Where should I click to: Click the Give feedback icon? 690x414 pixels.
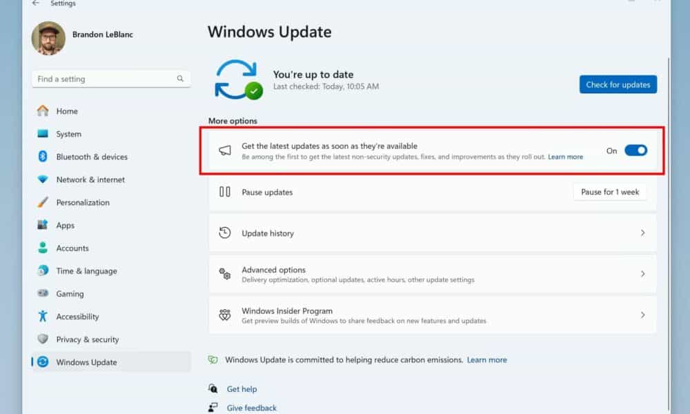pyautogui.click(x=213, y=407)
